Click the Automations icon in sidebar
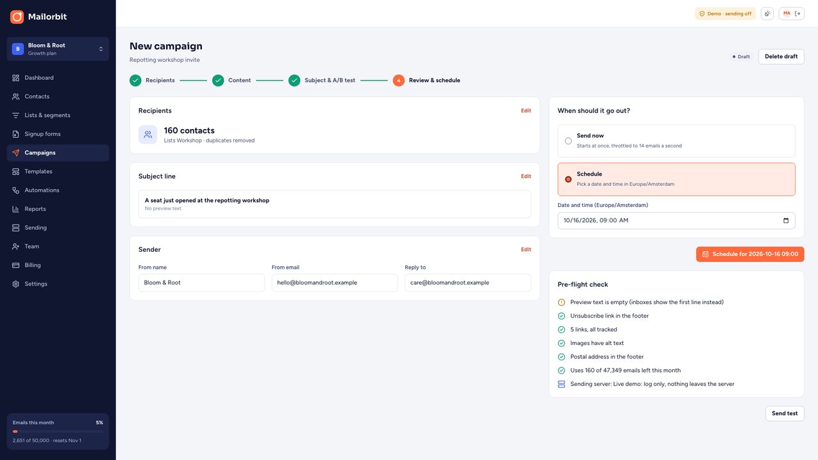The width and height of the screenshot is (818, 460). click(16, 190)
